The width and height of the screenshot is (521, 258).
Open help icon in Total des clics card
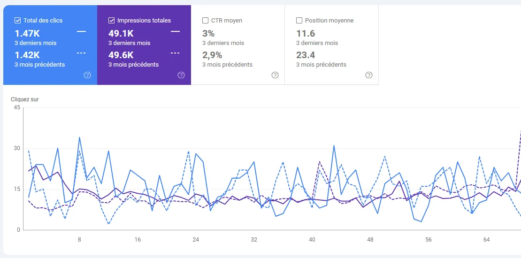(87, 75)
